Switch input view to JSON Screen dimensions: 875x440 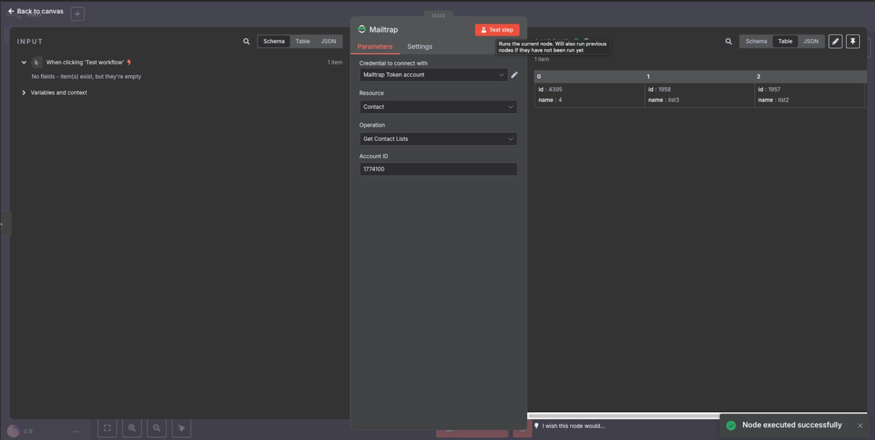(x=328, y=42)
